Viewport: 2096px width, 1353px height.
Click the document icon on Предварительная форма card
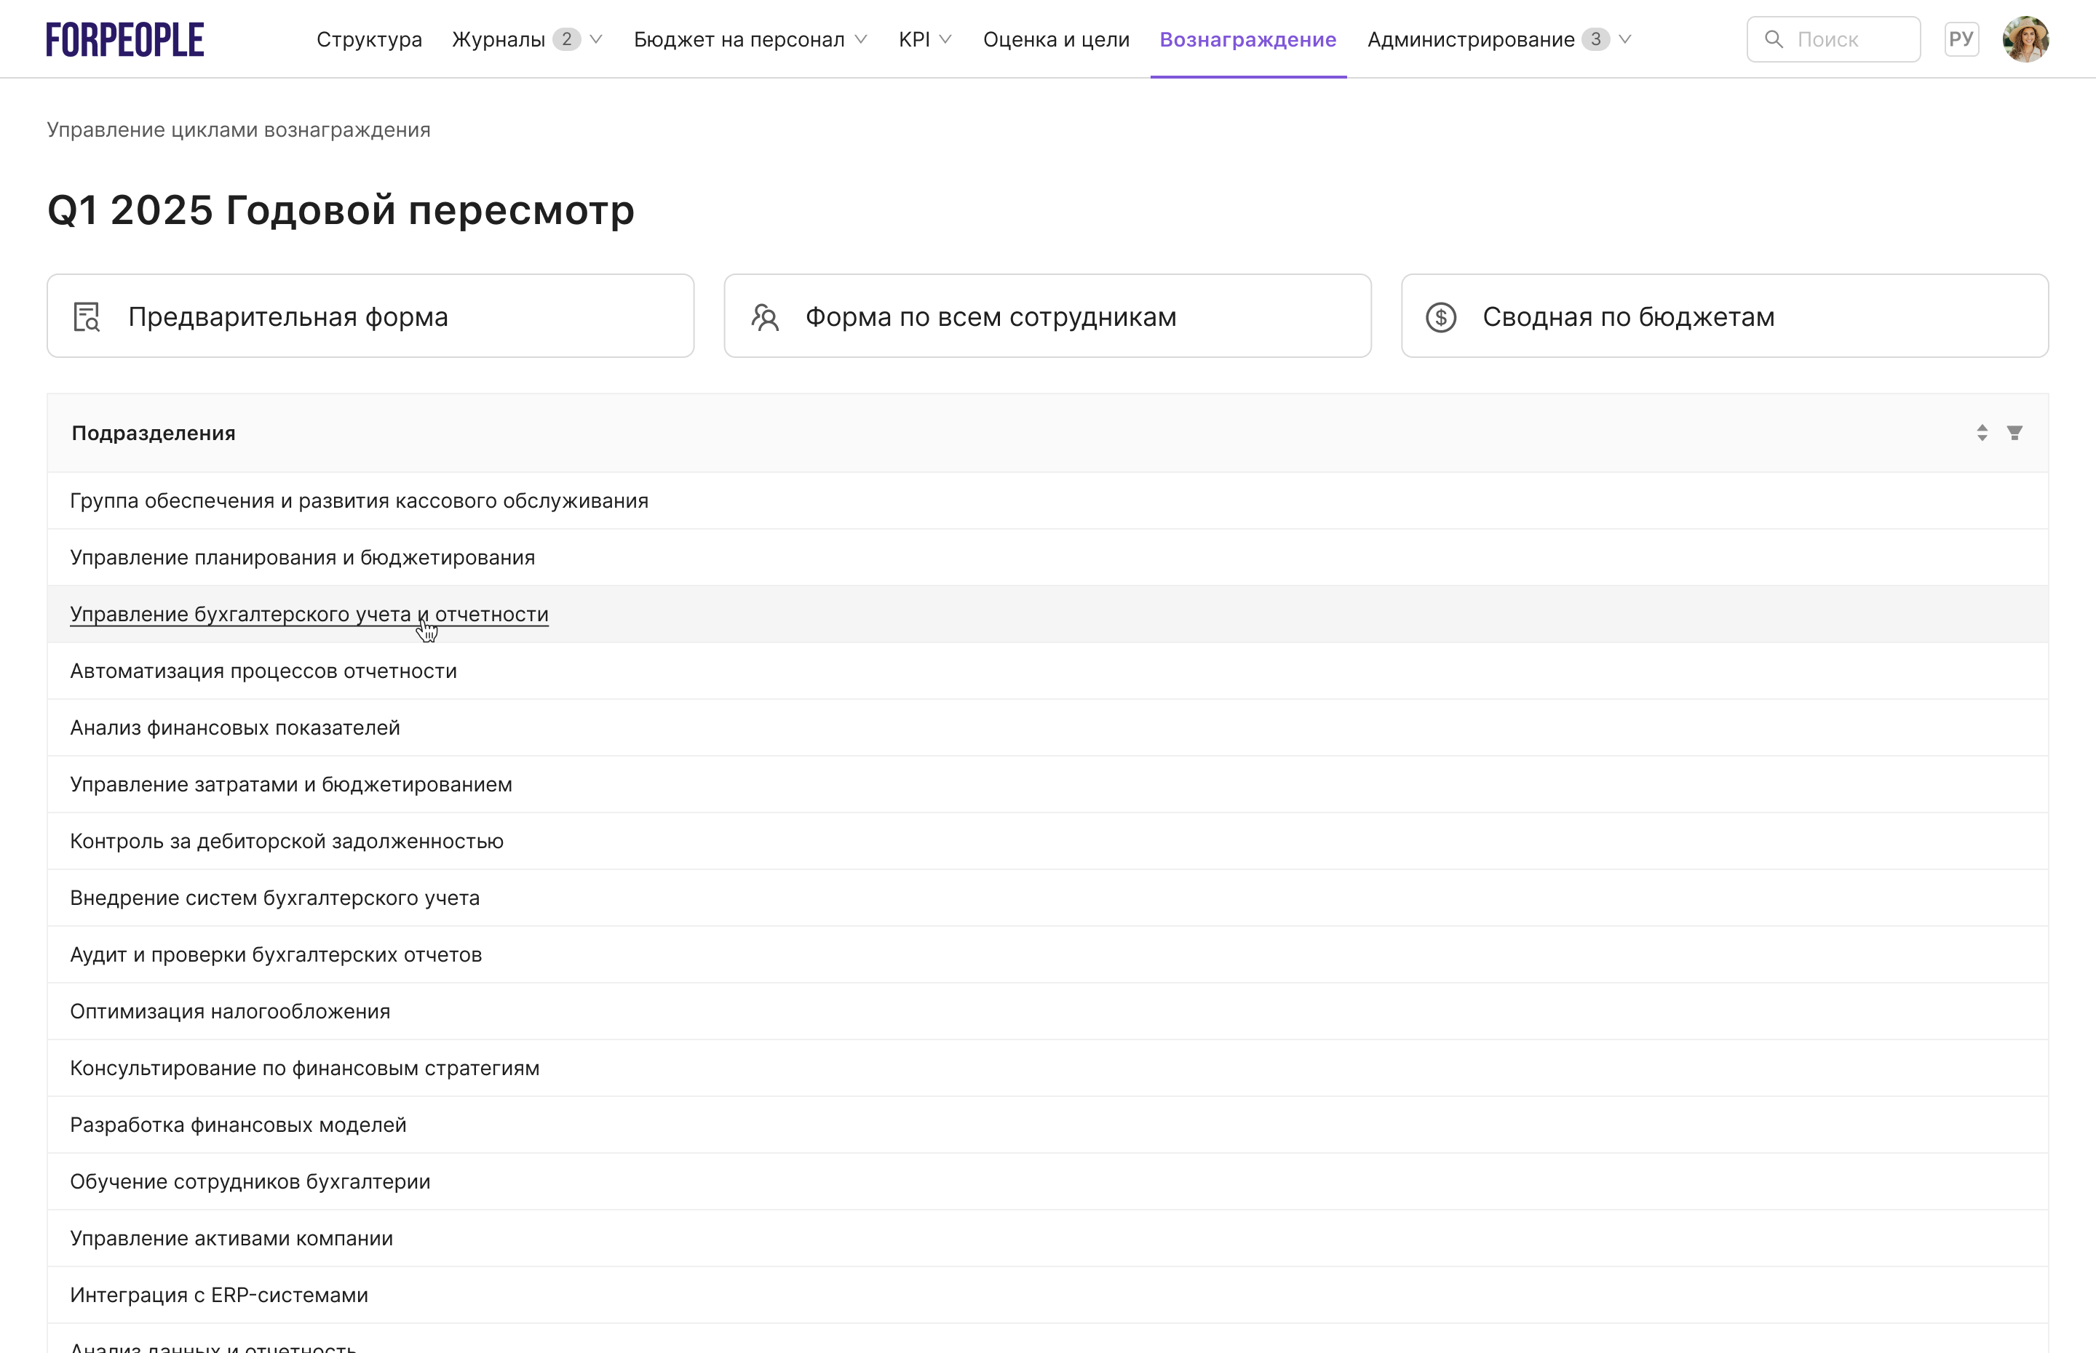click(86, 316)
